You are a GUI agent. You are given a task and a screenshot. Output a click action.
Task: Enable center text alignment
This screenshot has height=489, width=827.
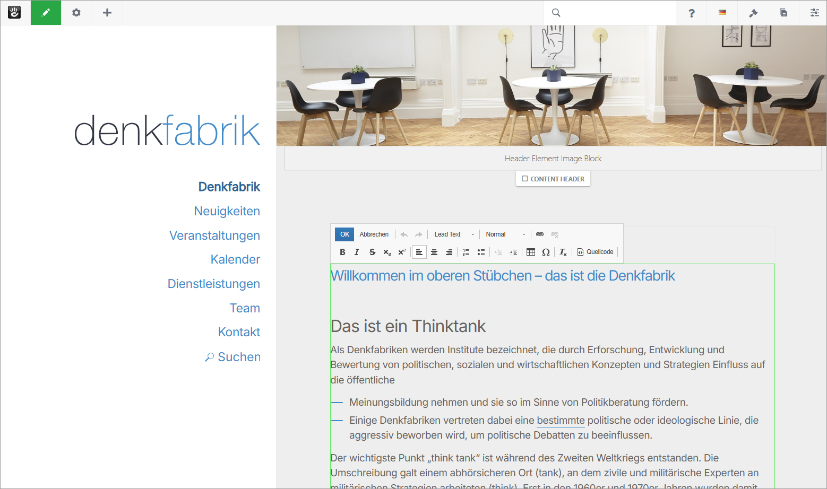pos(434,252)
